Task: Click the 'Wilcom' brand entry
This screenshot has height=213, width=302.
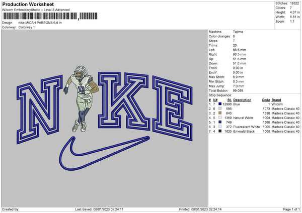Action: pos(277,104)
